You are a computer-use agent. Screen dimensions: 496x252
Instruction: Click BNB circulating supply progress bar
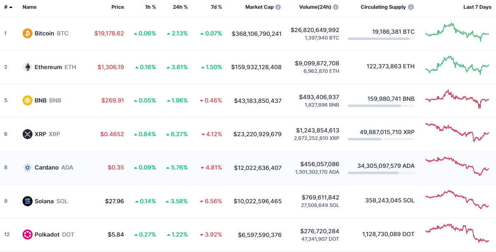point(381,106)
